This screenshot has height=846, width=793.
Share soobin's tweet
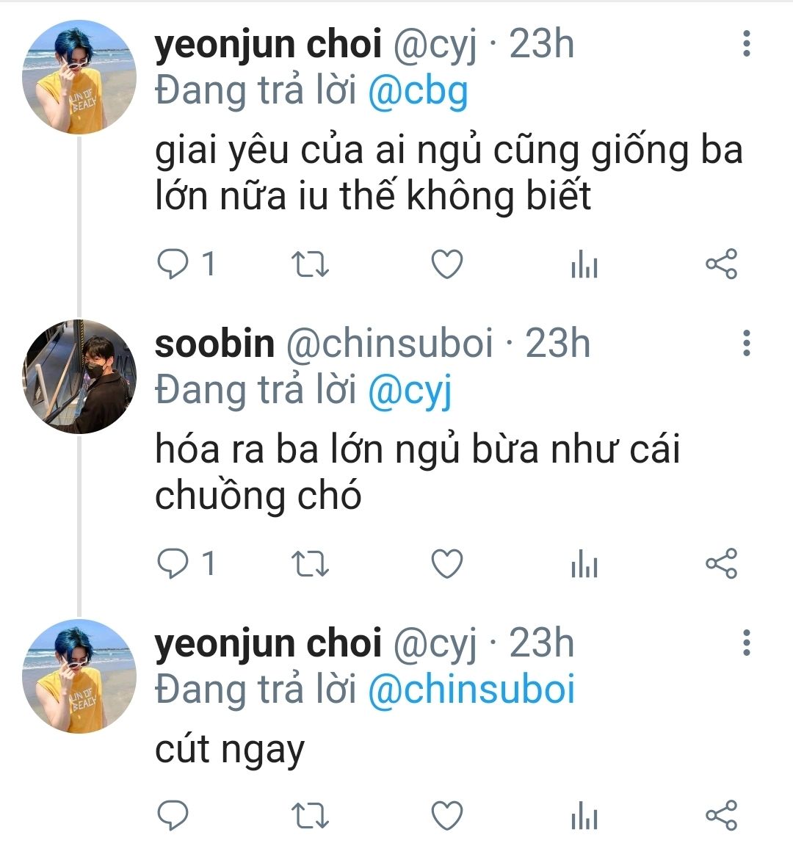pos(721,564)
